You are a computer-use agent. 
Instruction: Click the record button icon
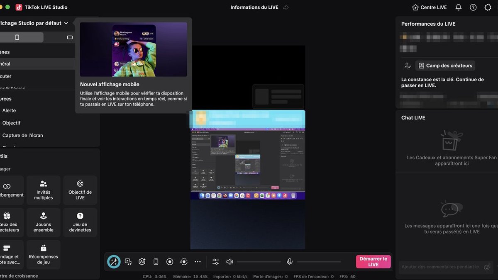coord(170,262)
